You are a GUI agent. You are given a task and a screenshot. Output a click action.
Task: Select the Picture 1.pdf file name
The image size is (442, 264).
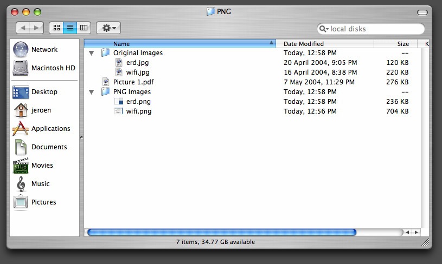coord(133,82)
